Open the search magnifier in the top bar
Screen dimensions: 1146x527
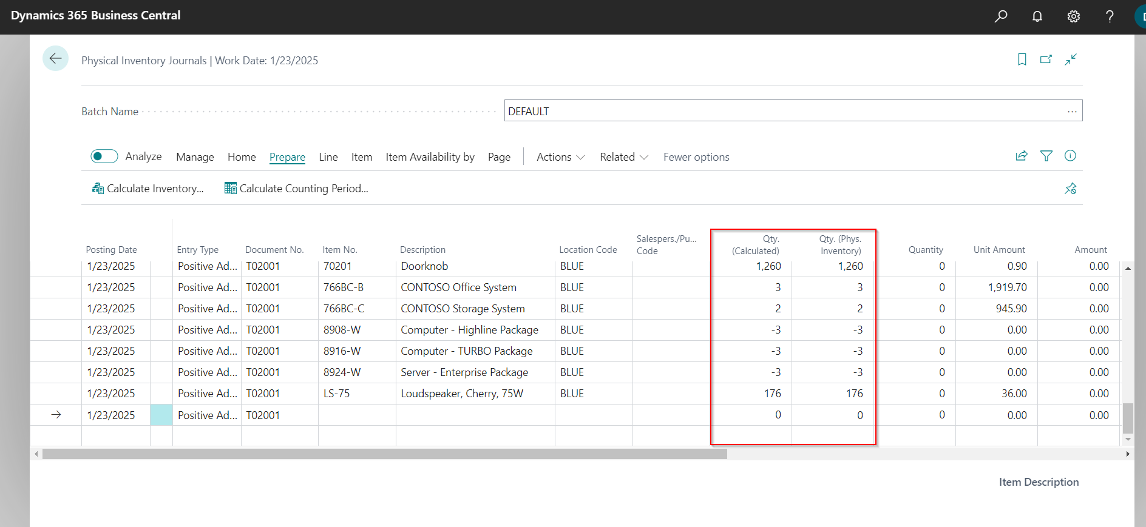[x=1001, y=16]
